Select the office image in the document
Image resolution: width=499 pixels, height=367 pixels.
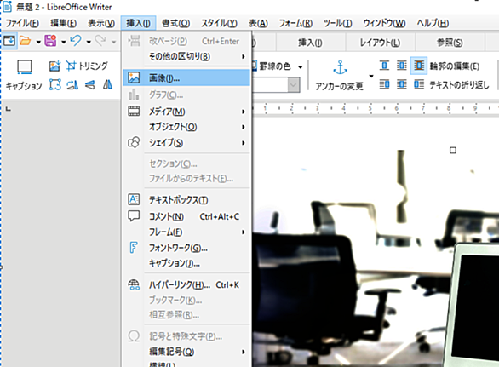click(376, 258)
